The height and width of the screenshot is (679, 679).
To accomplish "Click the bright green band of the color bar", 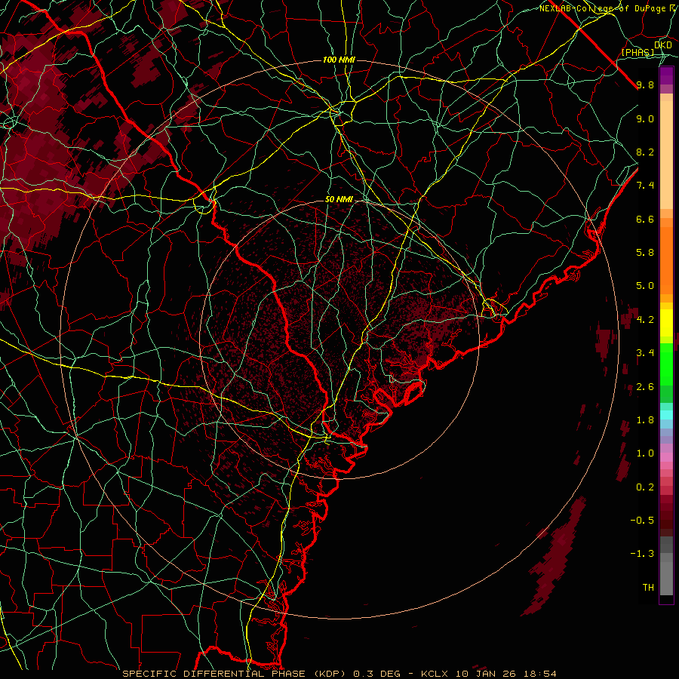I will point(666,364).
